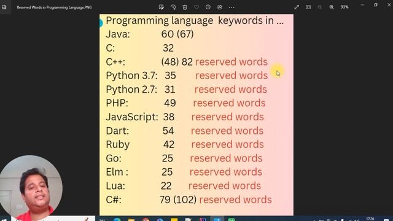This screenshot has height=221, width=393.
Task: Zoom out with the minus magnifier
Action: tap(320, 7)
